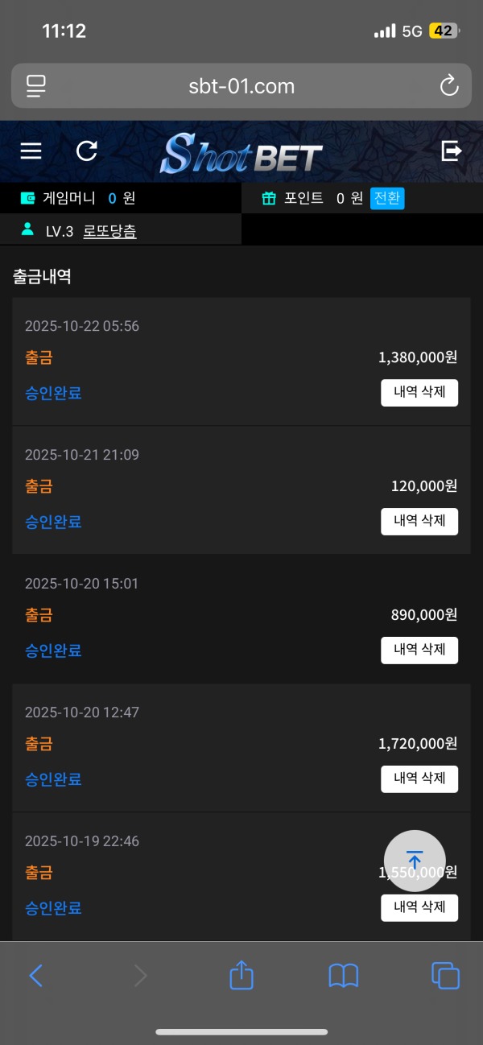483x1045 pixels.
Task: Click 내역 삭제 for the 1,380,000원 withdrawal
Action: pos(419,393)
